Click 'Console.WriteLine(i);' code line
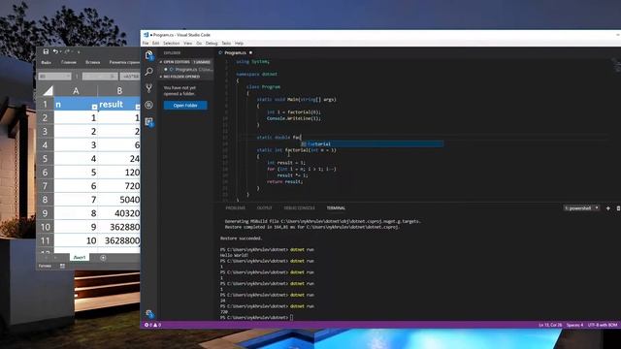621x349 pixels. click(x=294, y=118)
